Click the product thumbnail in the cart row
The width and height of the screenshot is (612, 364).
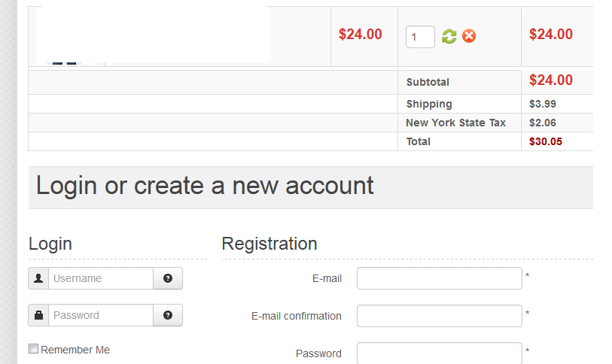pos(66,60)
